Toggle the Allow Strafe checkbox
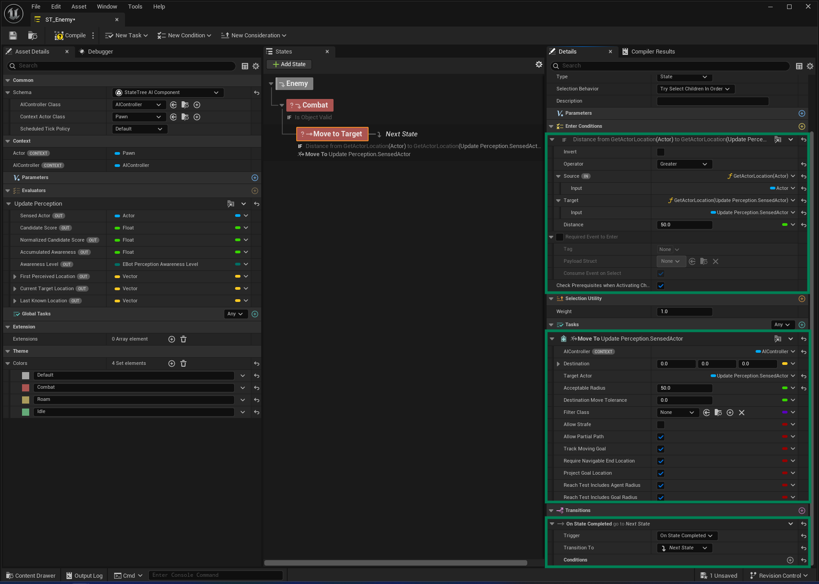Image resolution: width=819 pixels, height=584 pixels. pos(661,425)
